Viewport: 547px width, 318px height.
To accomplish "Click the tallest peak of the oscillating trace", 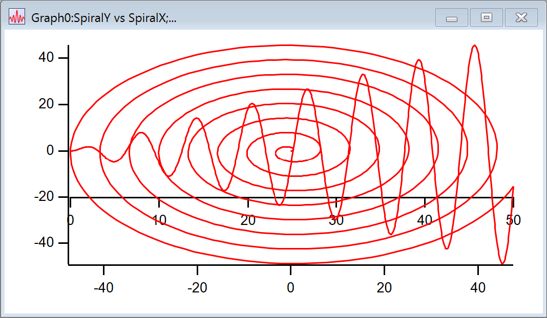I will pos(475,46).
